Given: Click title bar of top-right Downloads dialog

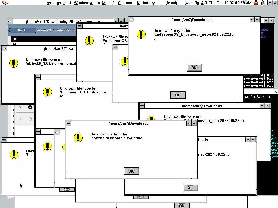Looking at the screenshot, I should 192,20.
